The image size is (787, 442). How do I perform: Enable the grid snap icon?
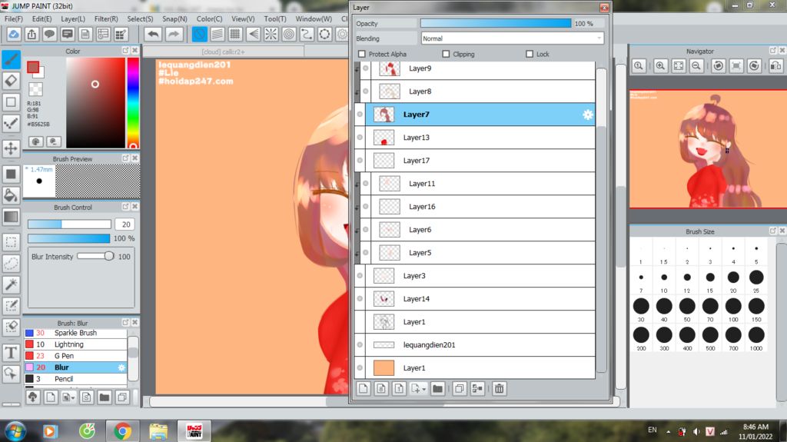pyautogui.click(x=235, y=34)
